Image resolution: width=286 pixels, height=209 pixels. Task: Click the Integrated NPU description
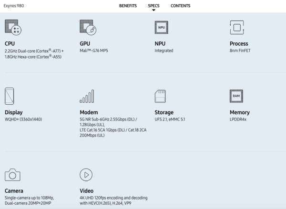pos(164,50)
